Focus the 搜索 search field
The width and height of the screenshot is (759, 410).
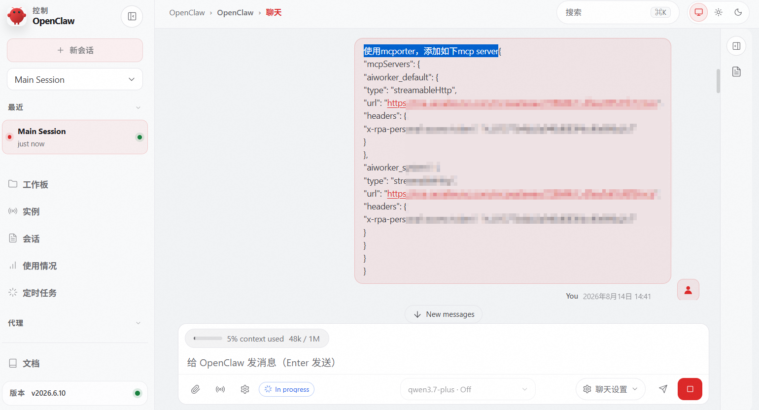click(618, 12)
